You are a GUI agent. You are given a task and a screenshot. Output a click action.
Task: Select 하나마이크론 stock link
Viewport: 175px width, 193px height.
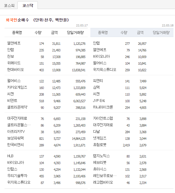point(103,107)
